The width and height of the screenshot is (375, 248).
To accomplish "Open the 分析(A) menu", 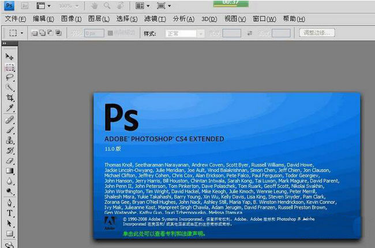I will [183, 19].
